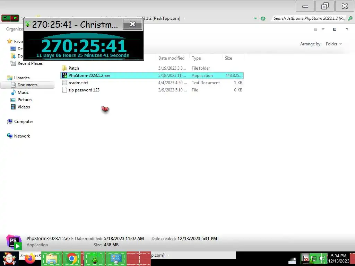Select Libraries in navigation pane

[x=22, y=78]
